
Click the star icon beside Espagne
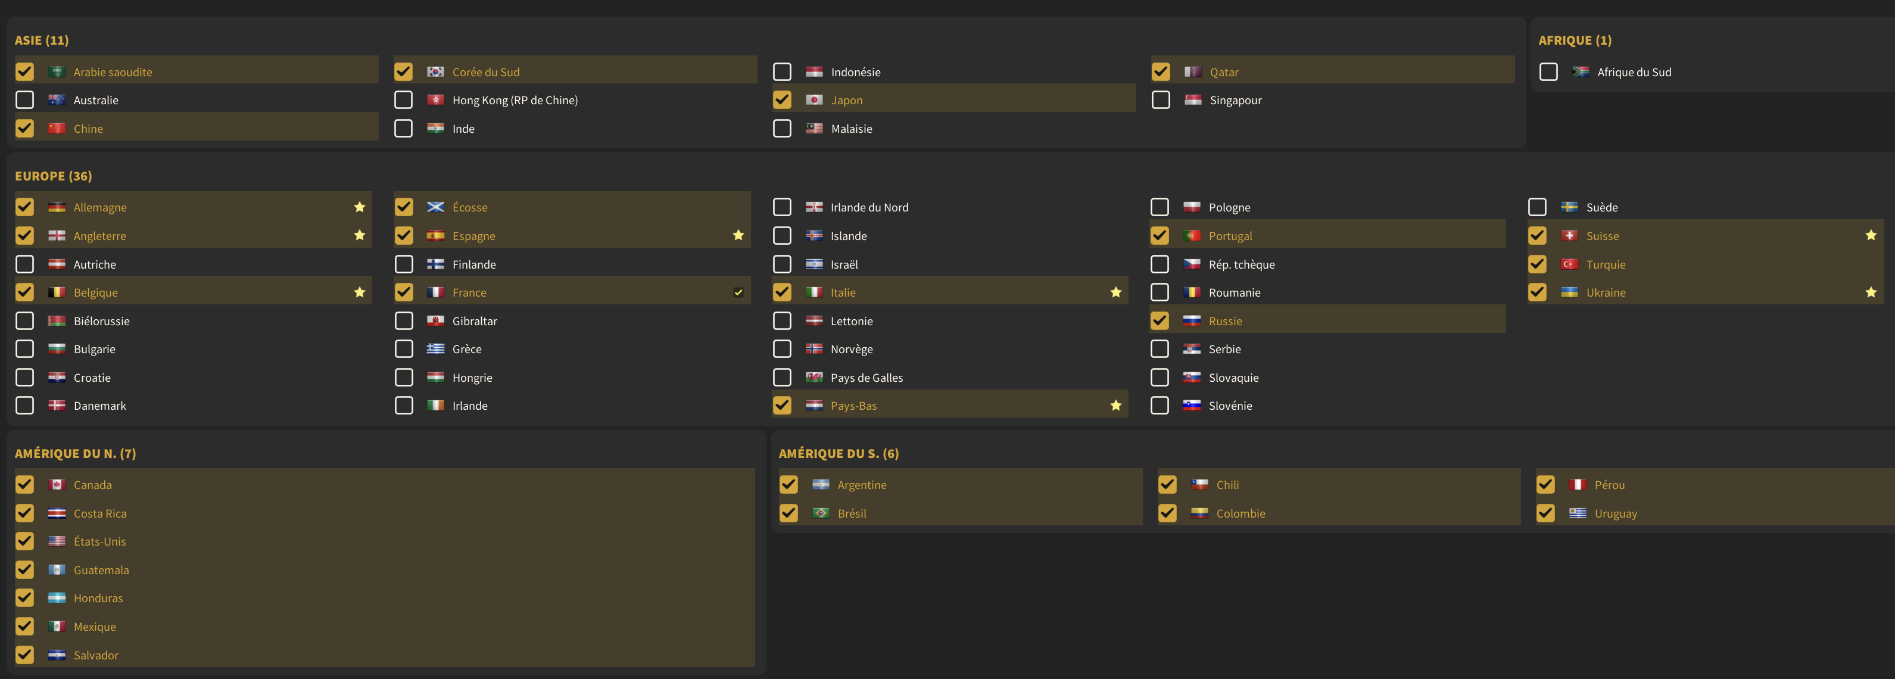pyautogui.click(x=738, y=235)
